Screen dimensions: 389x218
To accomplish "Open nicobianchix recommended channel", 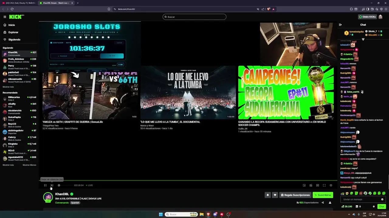I will (19, 112).
